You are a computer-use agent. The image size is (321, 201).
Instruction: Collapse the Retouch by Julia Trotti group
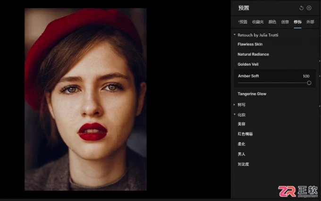coord(235,35)
